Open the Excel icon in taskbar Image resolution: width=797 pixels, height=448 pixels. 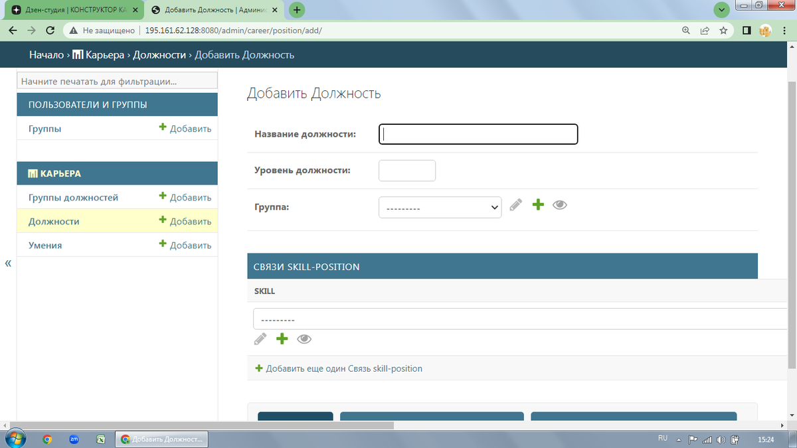[x=101, y=439]
